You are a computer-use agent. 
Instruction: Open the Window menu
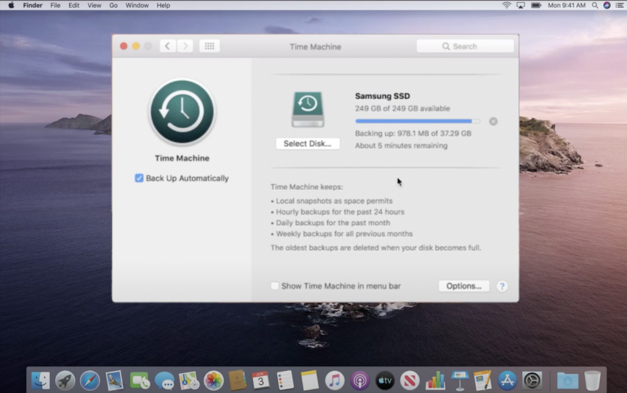pos(137,5)
